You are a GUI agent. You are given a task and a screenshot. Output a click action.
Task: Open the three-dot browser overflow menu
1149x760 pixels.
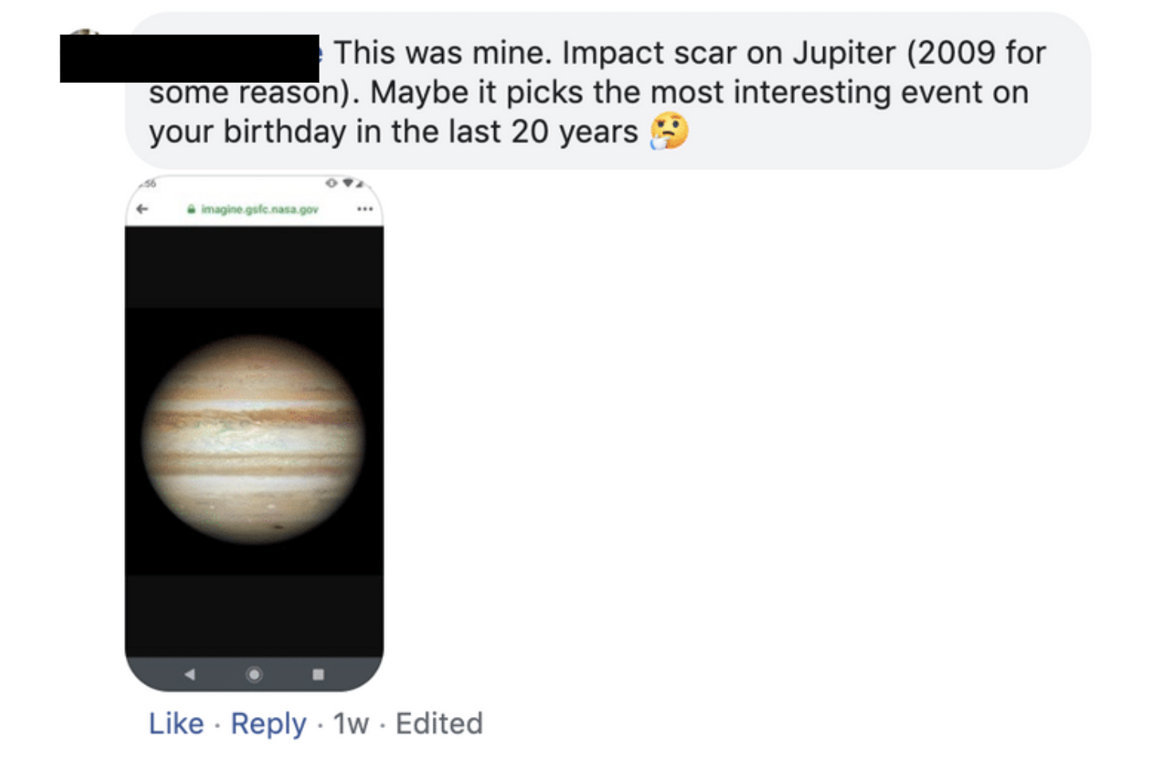365,209
